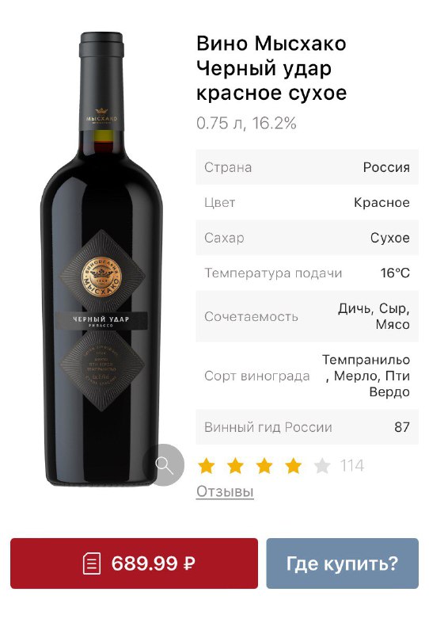
Task: Select the Винный гид России row
Action: click(307, 427)
